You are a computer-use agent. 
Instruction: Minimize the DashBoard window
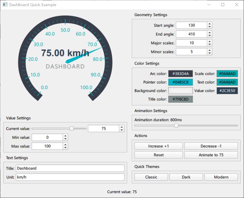point(209,5)
